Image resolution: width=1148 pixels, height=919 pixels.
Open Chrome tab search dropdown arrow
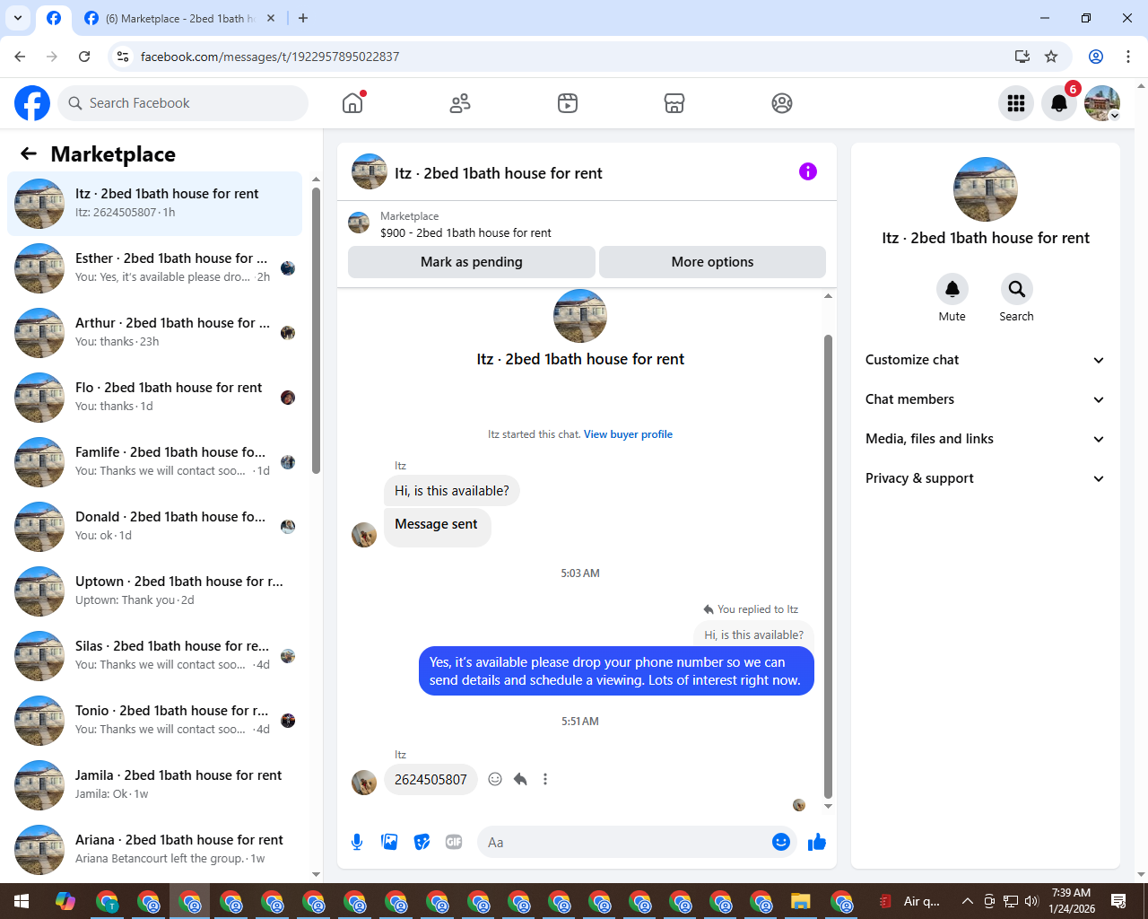pyautogui.click(x=17, y=18)
